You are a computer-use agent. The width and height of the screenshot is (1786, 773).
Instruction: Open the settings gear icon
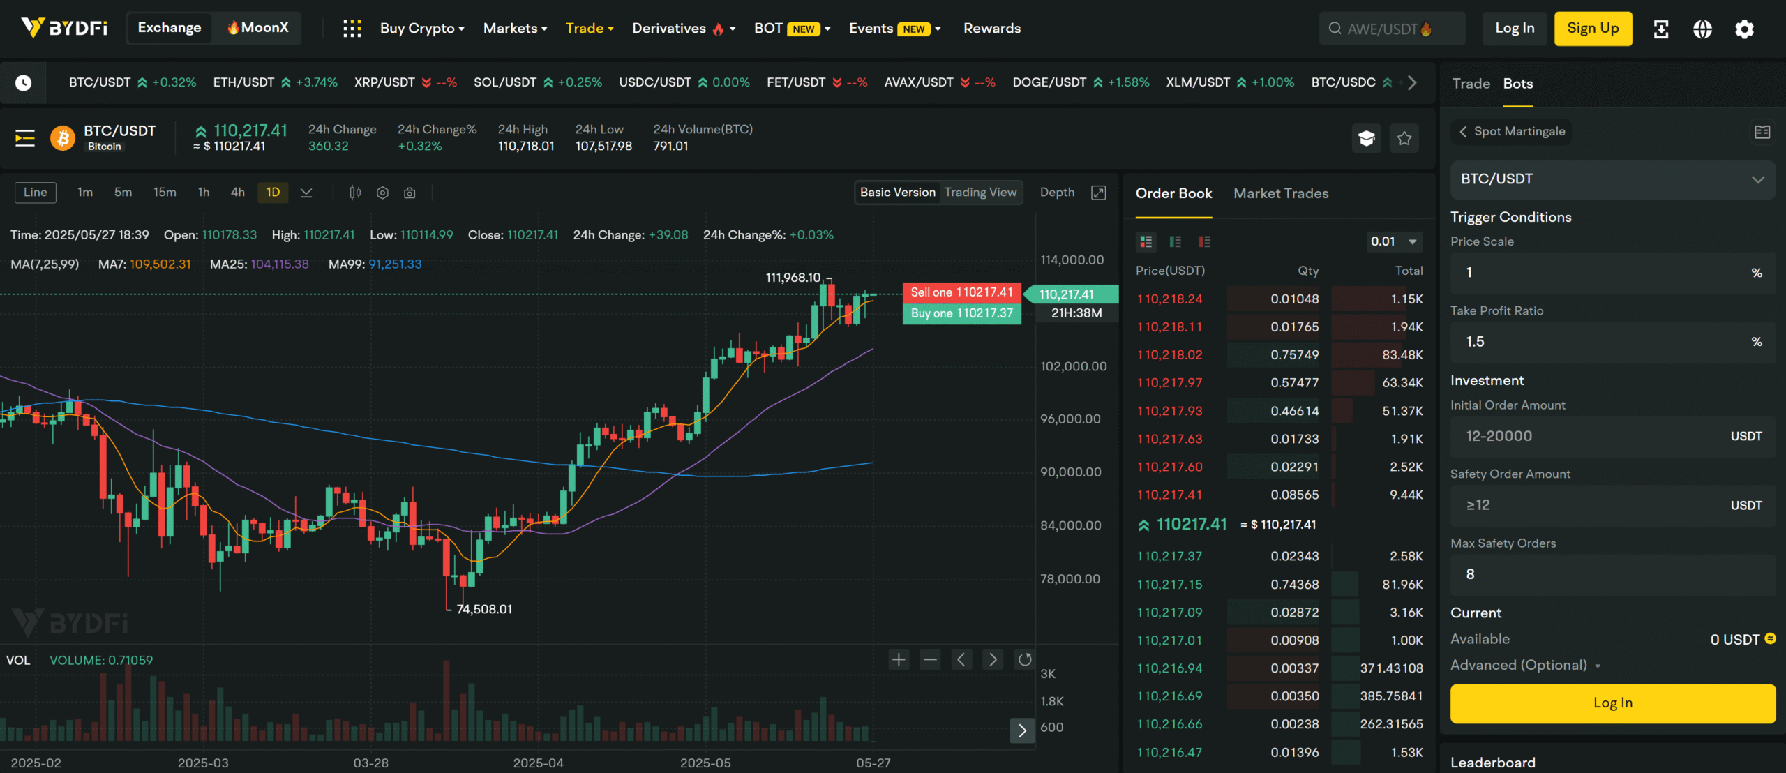(x=1744, y=29)
